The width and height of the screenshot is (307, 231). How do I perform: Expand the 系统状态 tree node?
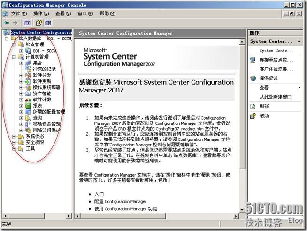point(14,137)
